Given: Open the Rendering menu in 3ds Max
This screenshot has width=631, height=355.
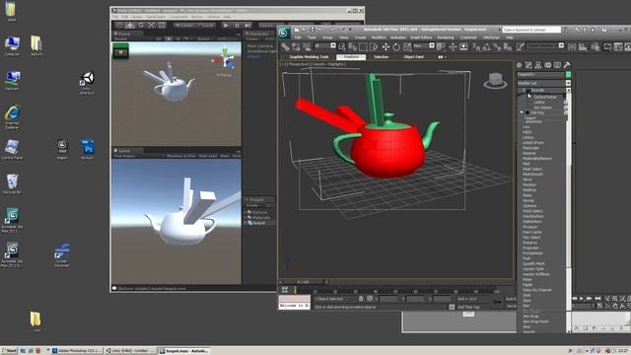Looking at the screenshot, I should (x=445, y=37).
